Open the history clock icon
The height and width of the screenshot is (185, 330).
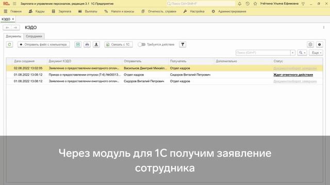(x=247, y=4)
